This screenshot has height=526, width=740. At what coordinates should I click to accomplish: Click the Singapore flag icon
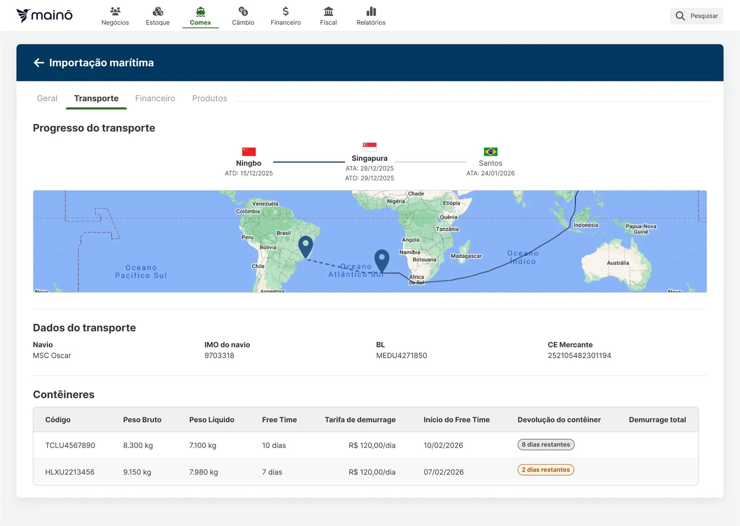click(x=370, y=147)
